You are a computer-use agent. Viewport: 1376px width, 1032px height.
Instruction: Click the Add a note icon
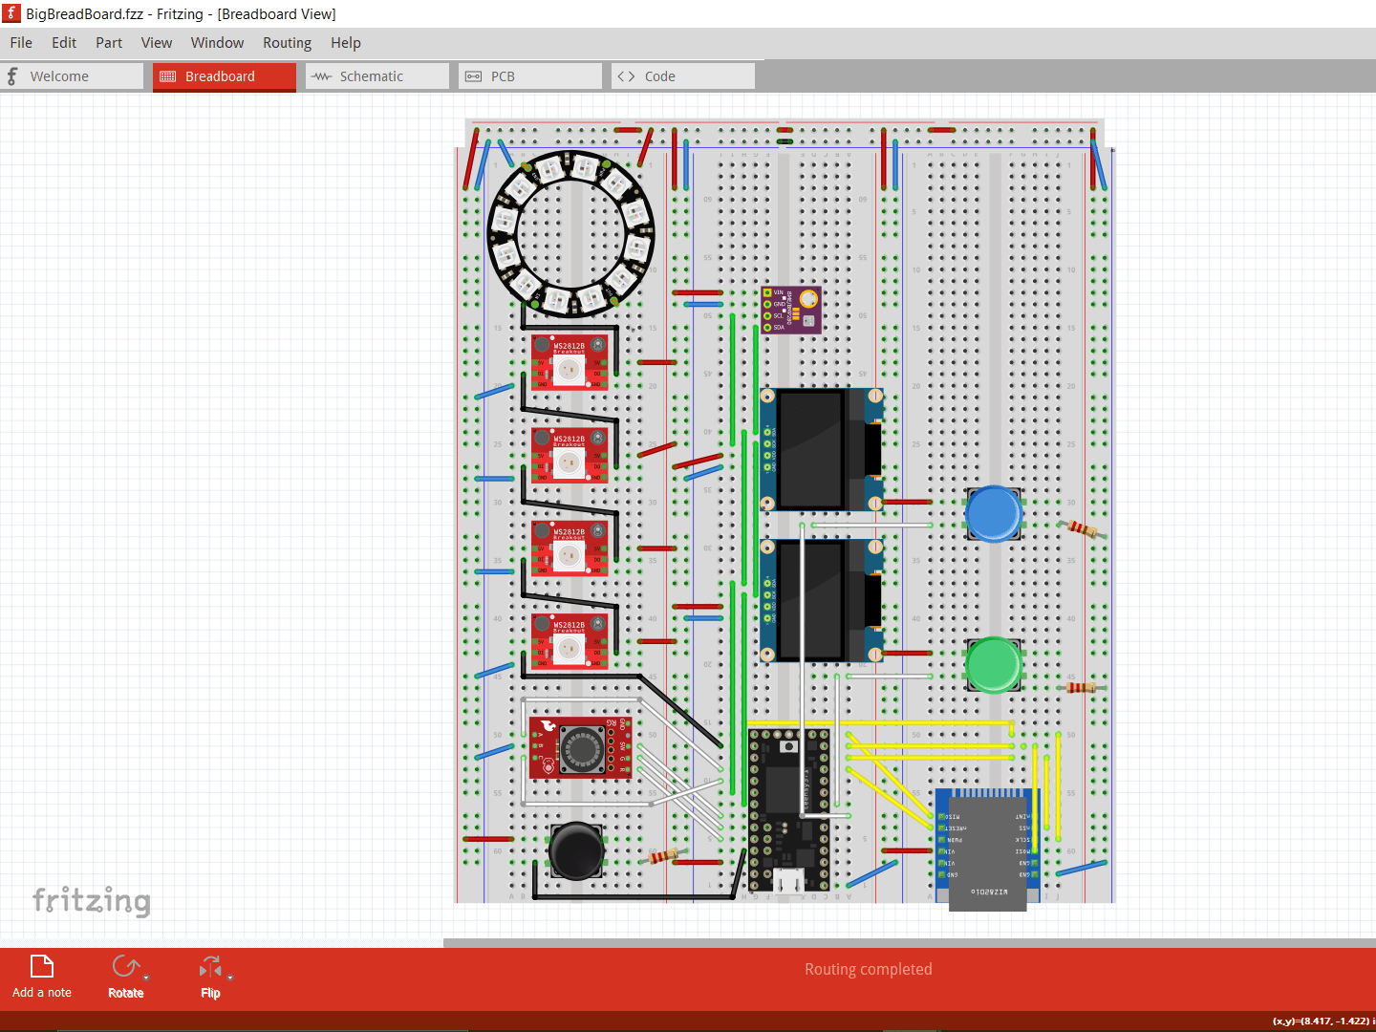pyautogui.click(x=40, y=967)
